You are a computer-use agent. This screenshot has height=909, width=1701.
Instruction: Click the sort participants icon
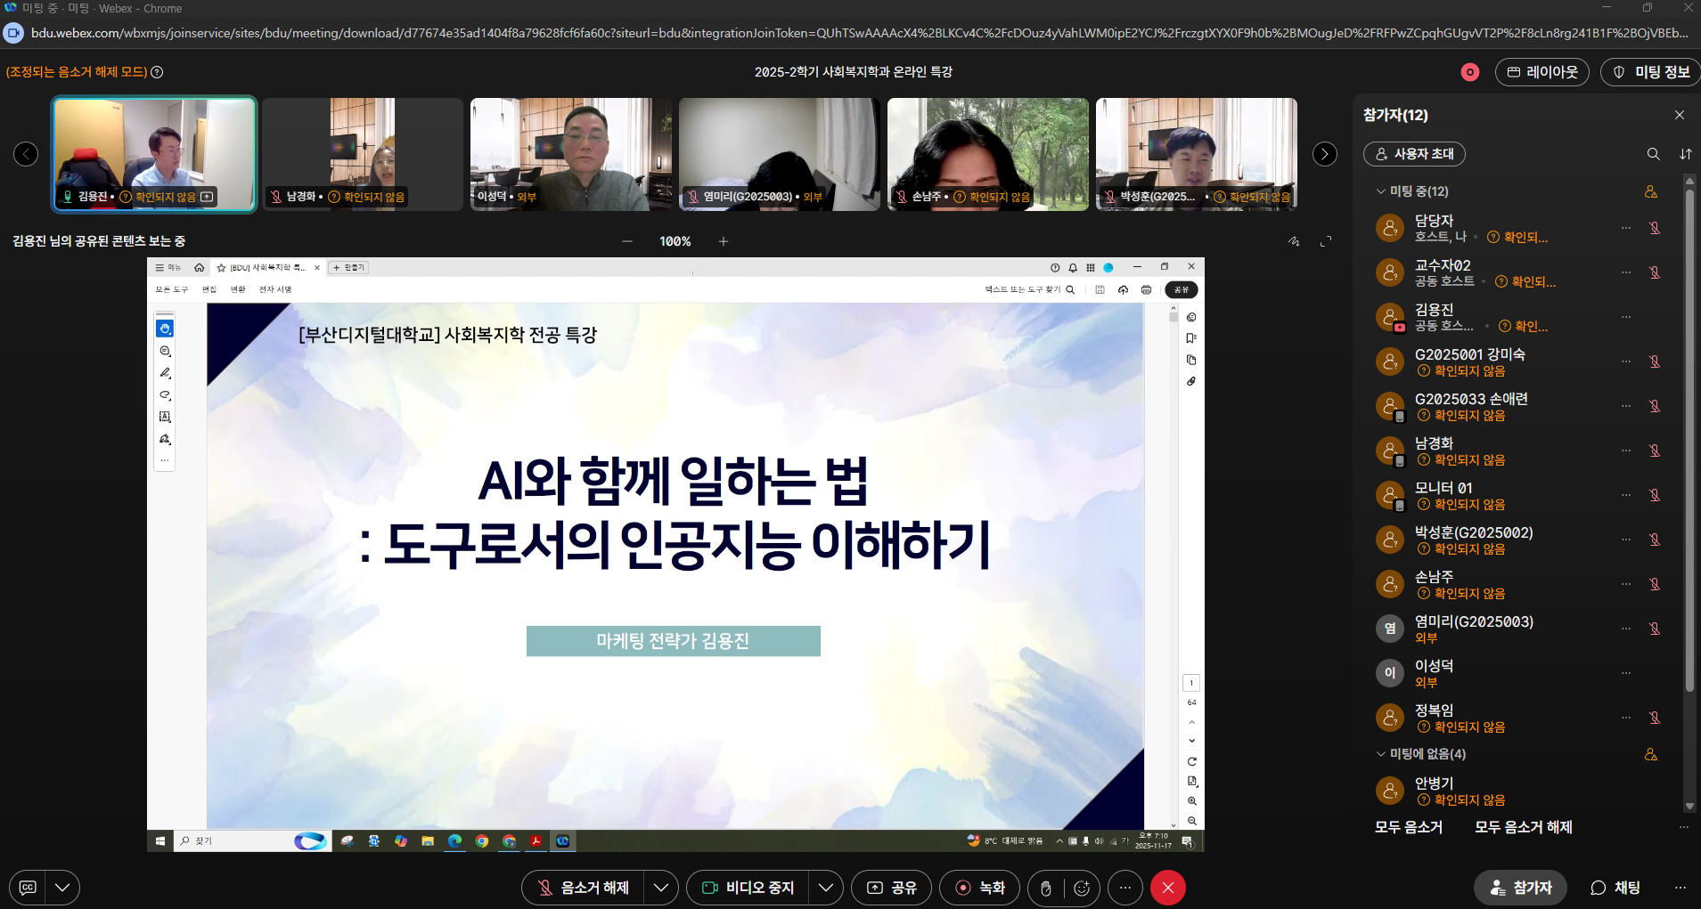click(1685, 154)
